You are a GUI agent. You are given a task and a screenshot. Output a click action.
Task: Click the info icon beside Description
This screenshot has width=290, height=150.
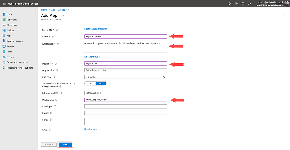click(x=58, y=44)
